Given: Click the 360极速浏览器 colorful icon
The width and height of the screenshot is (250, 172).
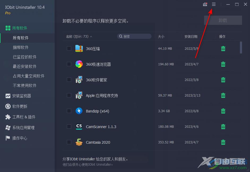Looking at the screenshot, I should tap(79, 64).
